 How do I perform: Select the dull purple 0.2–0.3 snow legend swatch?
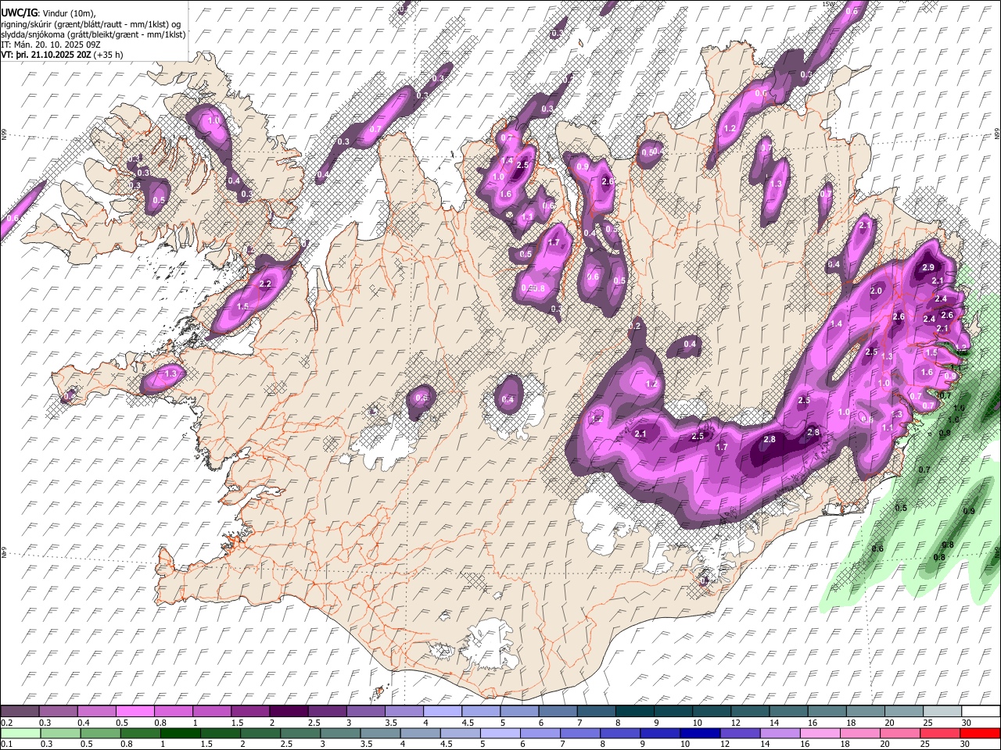pyautogui.click(x=20, y=712)
